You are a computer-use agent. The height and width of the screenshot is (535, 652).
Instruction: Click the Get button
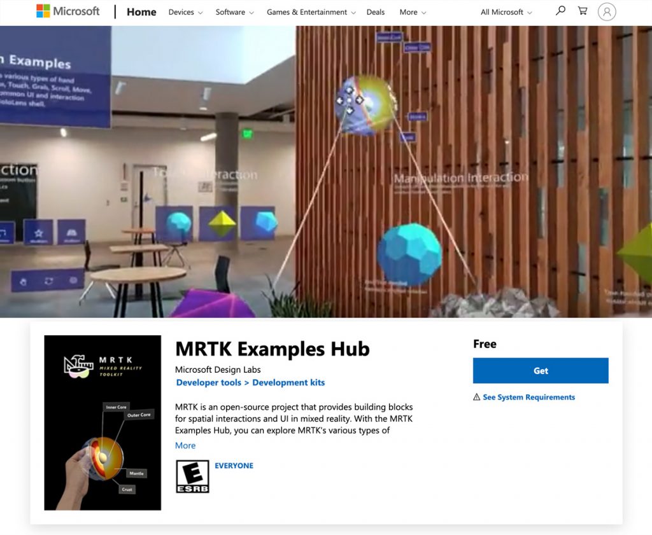[540, 370]
